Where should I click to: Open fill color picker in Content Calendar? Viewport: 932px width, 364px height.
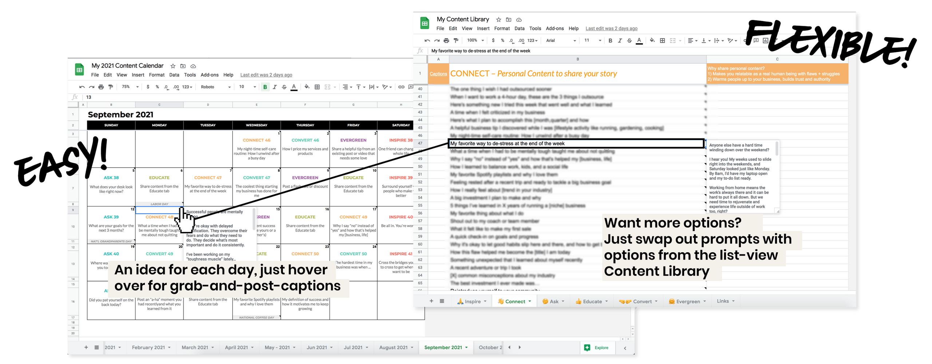307,87
